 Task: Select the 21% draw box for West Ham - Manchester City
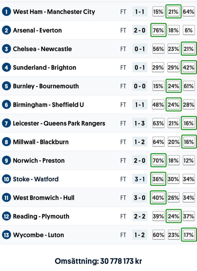point(174,12)
